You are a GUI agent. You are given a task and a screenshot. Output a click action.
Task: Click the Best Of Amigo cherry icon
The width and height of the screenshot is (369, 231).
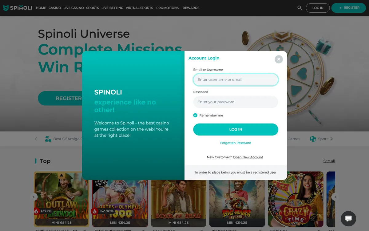click(48, 139)
